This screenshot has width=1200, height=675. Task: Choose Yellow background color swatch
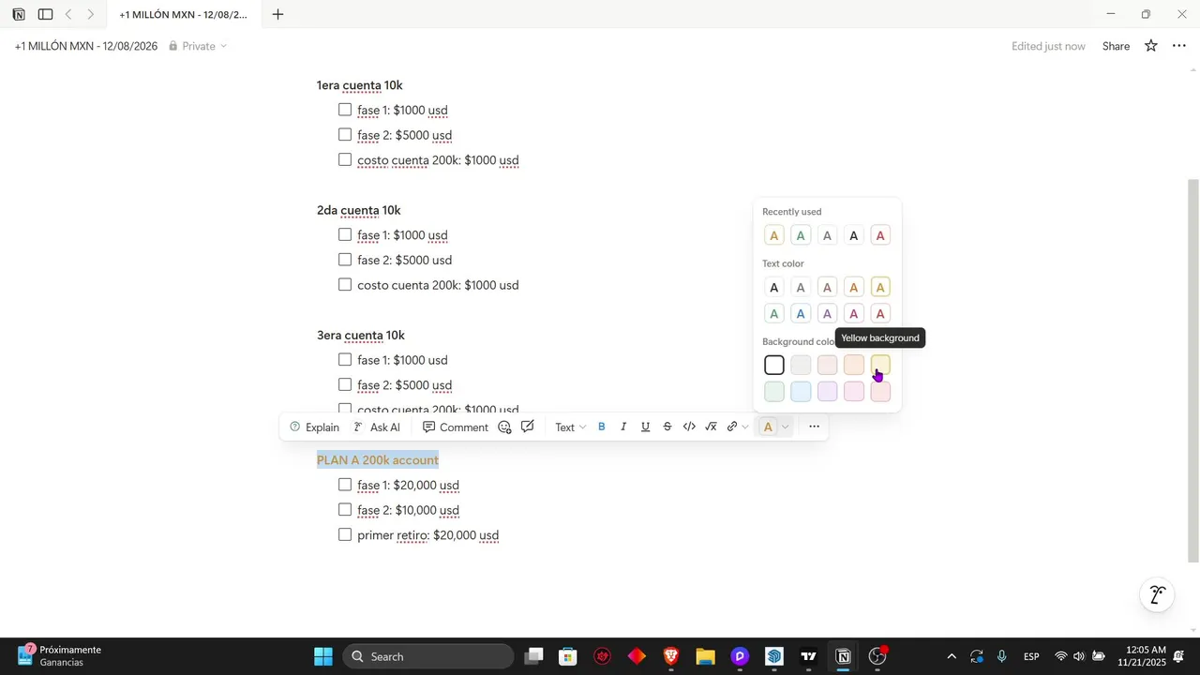[880, 365]
